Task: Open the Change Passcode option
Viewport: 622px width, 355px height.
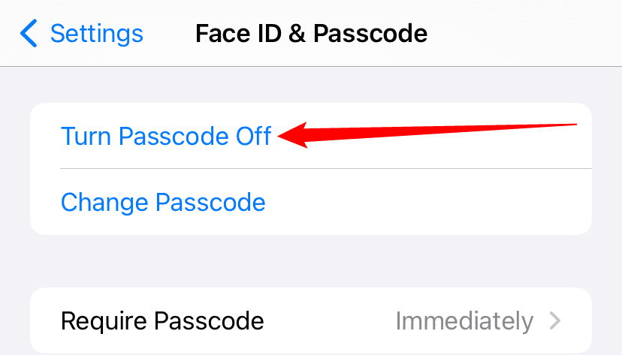Action: coord(163,203)
